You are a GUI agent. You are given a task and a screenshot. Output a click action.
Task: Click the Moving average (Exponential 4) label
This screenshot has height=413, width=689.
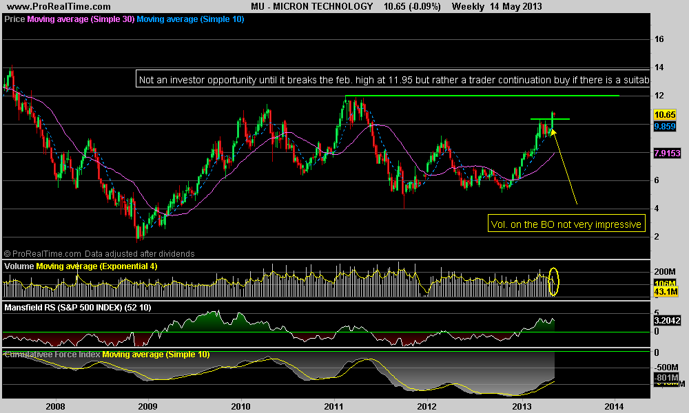[96, 266]
